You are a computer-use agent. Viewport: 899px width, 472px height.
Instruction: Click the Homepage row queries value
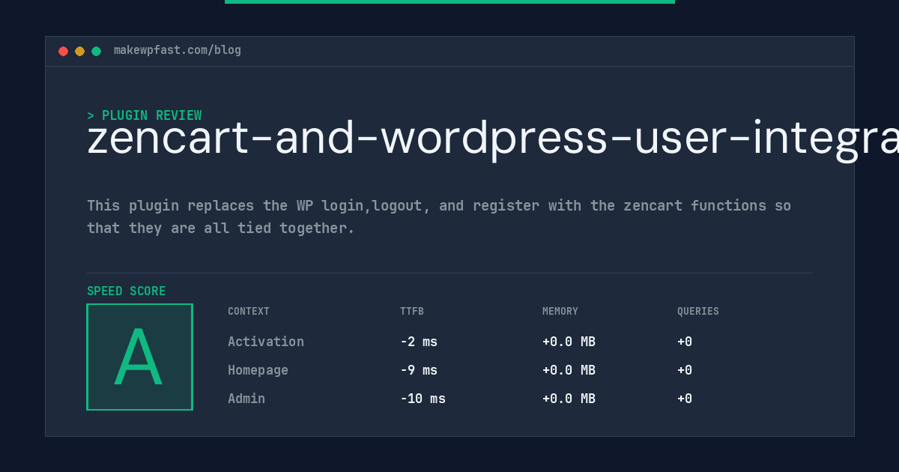point(685,370)
